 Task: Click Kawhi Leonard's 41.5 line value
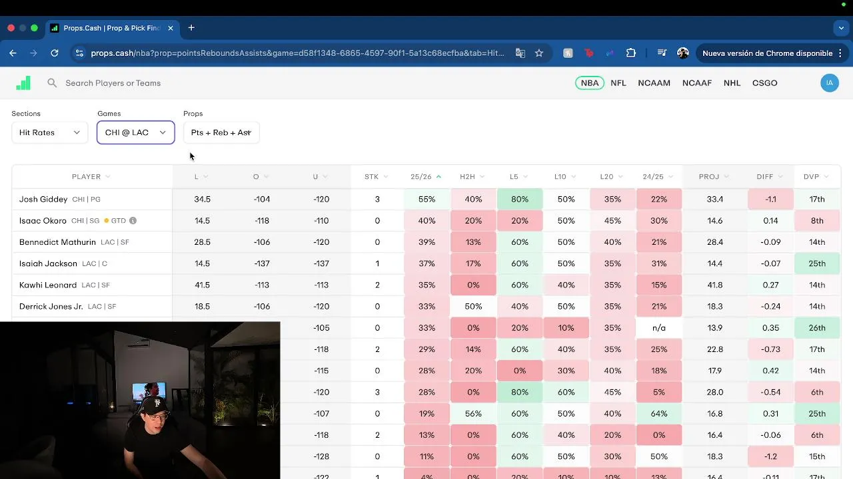pos(202,285)
